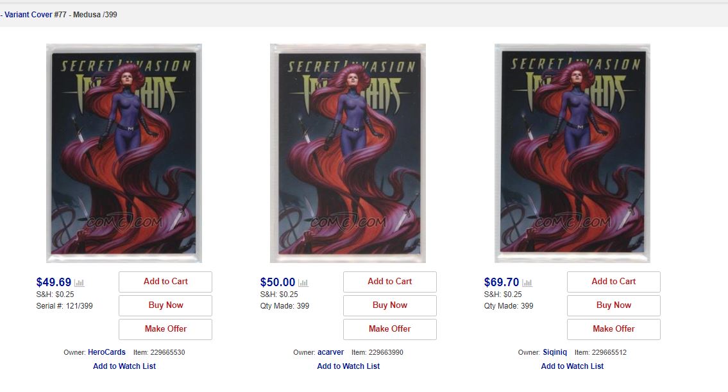The width and height of the screenshot is (728, 392).
Task: Make Offer on the $49.69 card
Action: point(165,329)
